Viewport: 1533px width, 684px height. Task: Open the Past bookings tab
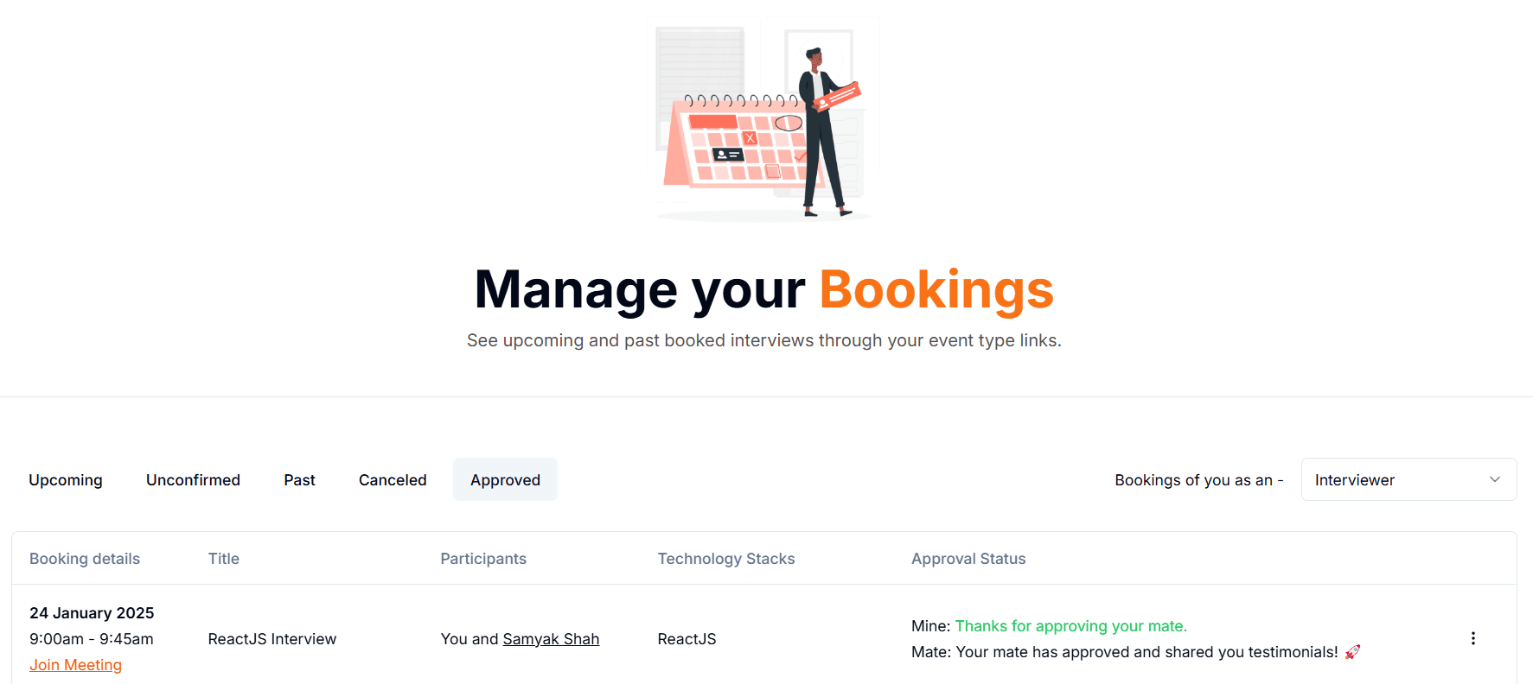299,479
